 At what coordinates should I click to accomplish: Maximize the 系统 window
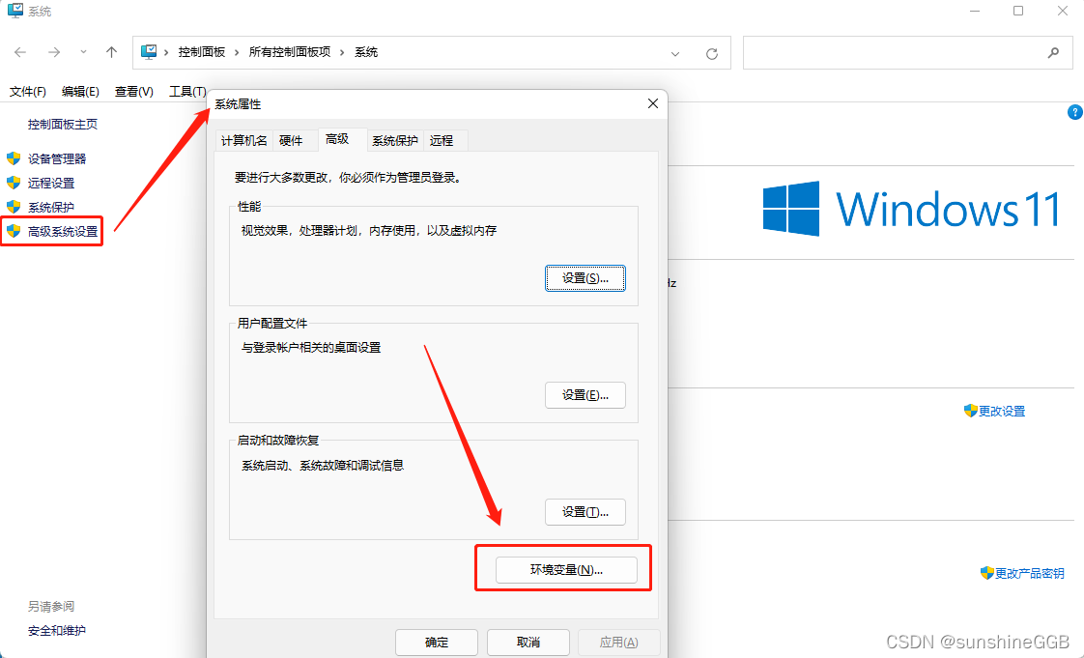click(x=1018, y=11)
